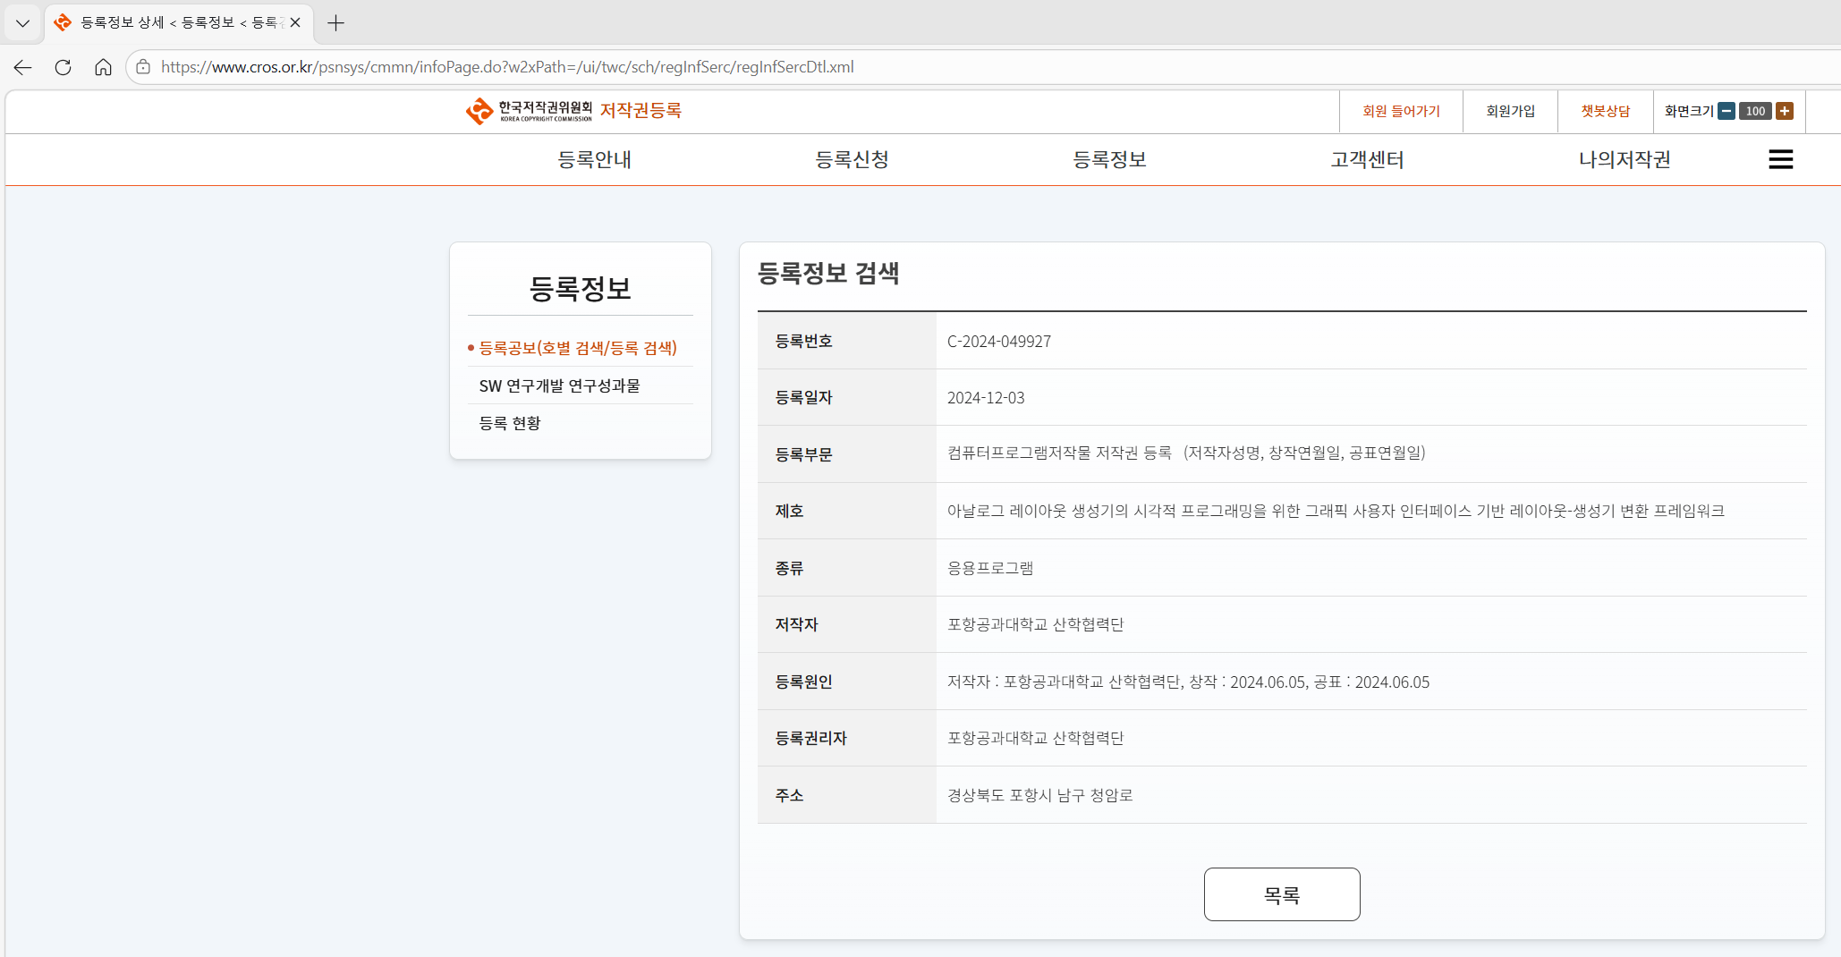Go to browser home page icon
The image size is (1841, 957).
(103, 67)
